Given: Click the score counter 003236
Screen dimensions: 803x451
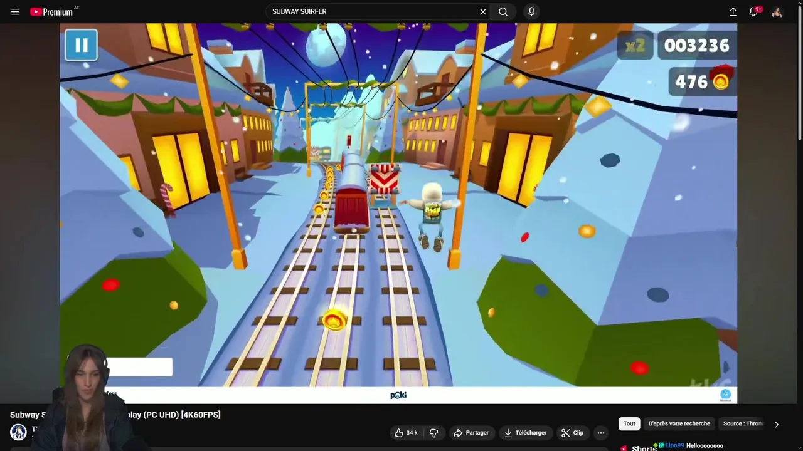Looking at the screenshot, I should [696, 46].
